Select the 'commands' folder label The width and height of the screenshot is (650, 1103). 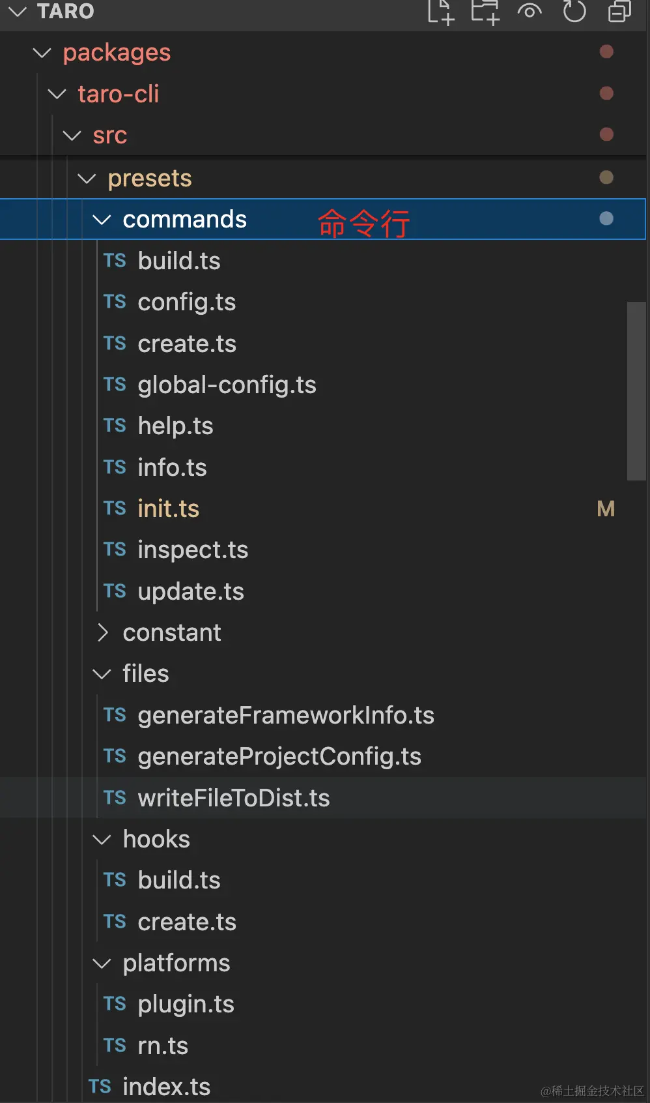click(x=185, y=220)
